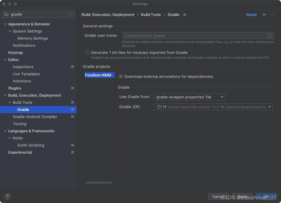Select Experimental settings

coord(20,153)
